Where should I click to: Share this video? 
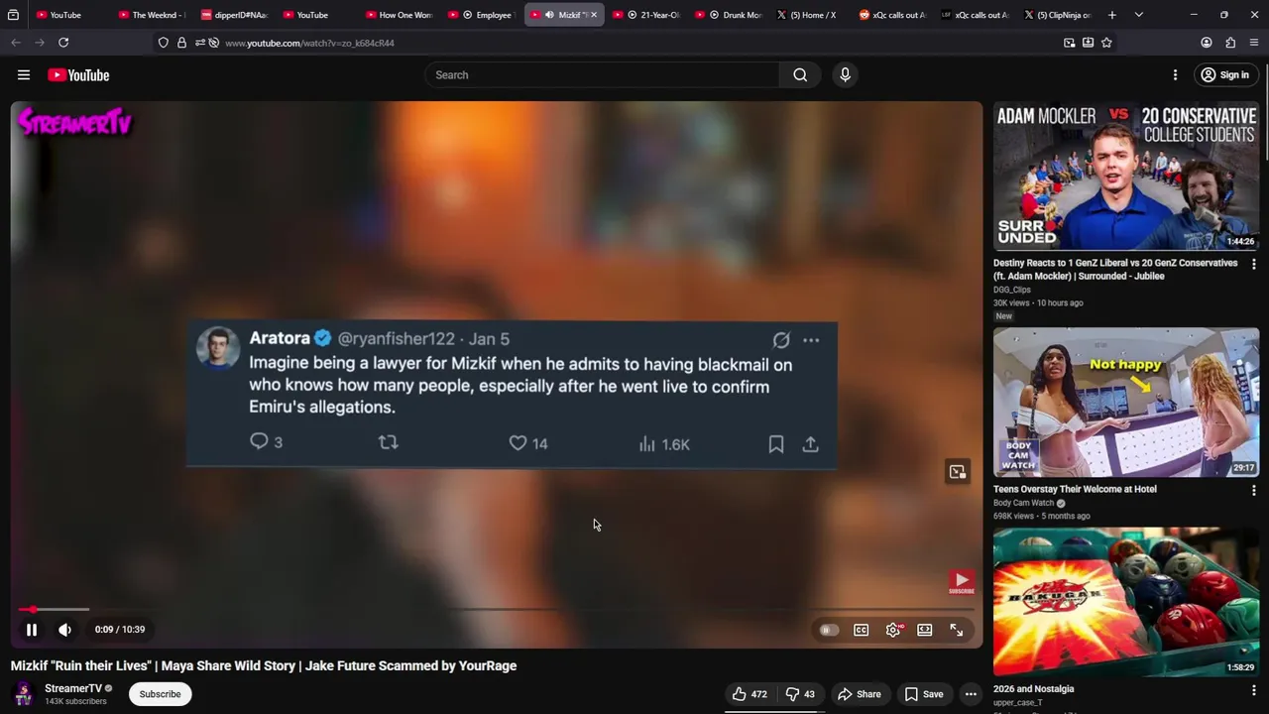point(859,694)
